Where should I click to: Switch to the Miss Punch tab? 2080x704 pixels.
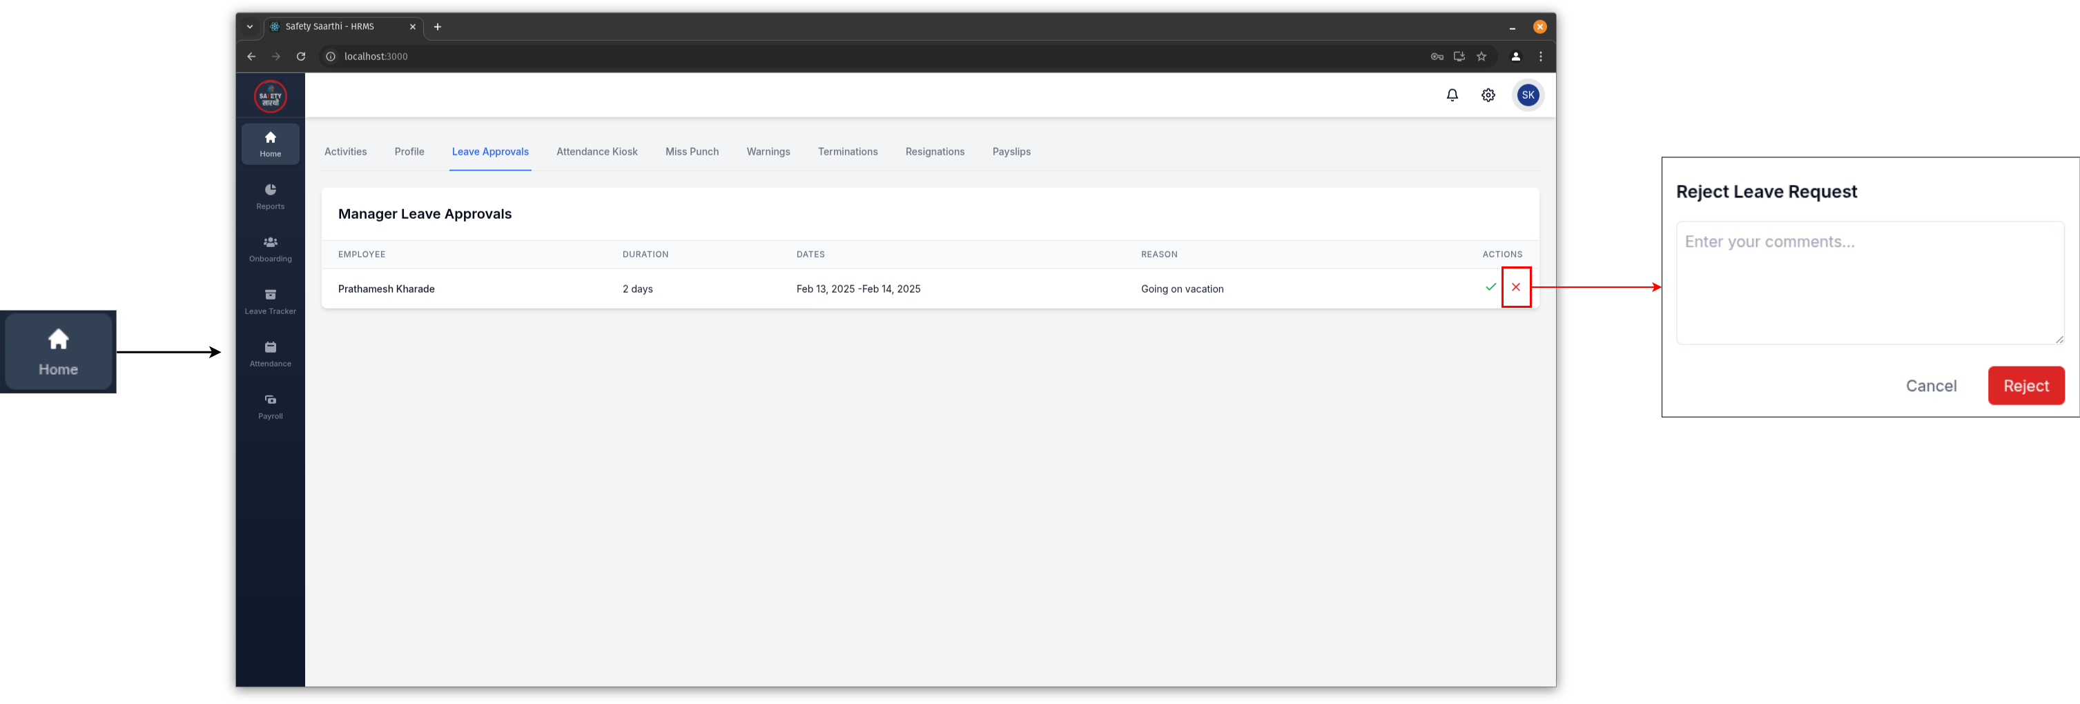[x=691, y=152]
